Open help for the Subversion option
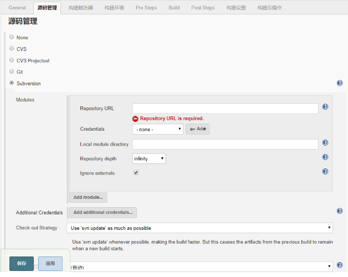Image resolution: width=348 pixels, height=277 pixels. 340,83
